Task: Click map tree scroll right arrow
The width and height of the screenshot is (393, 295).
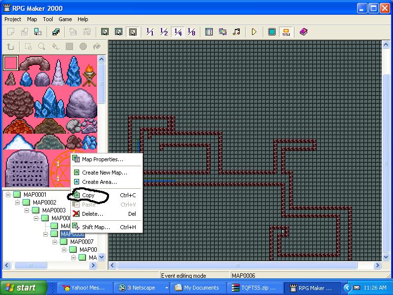Action: pos(93,265)
